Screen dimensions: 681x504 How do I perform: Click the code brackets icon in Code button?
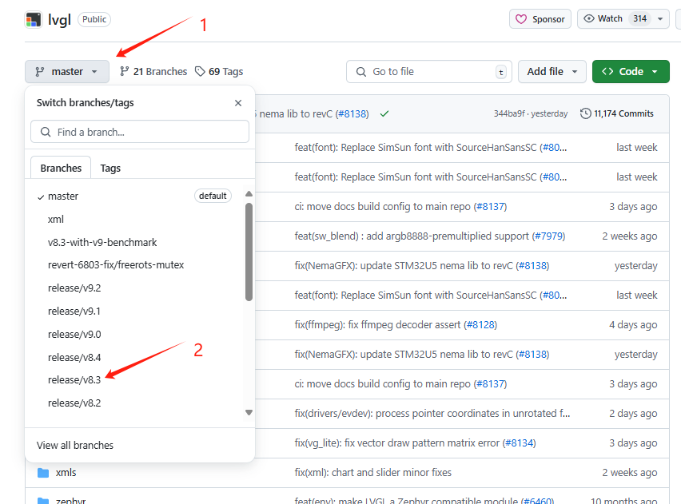tap(607, 71)
